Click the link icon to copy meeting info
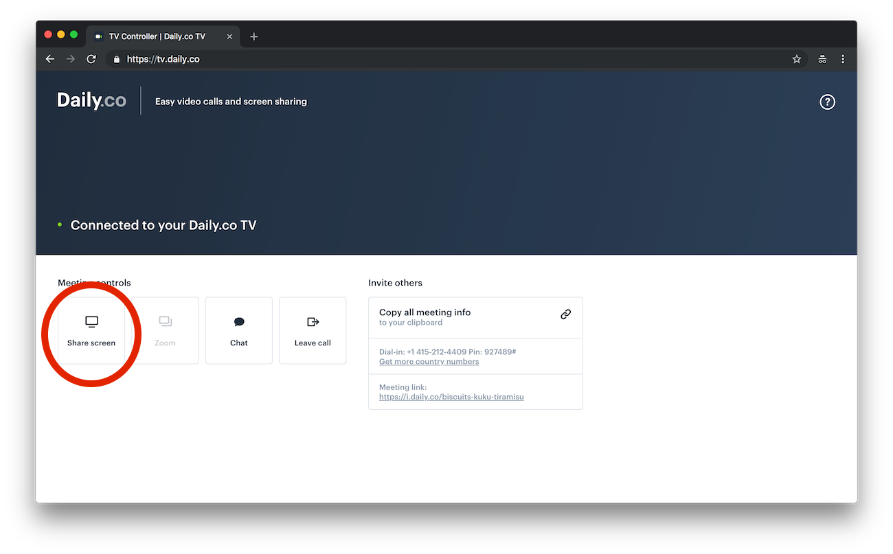893x554 pixels. (x=565, y=314)
